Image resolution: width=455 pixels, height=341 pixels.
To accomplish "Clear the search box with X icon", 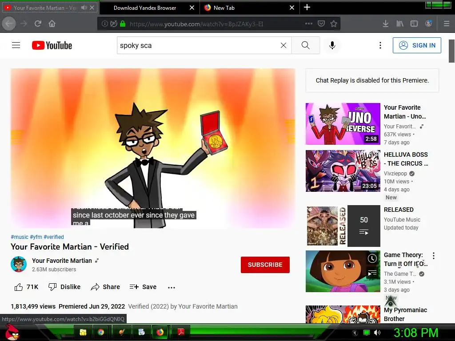I will [283, 45].
